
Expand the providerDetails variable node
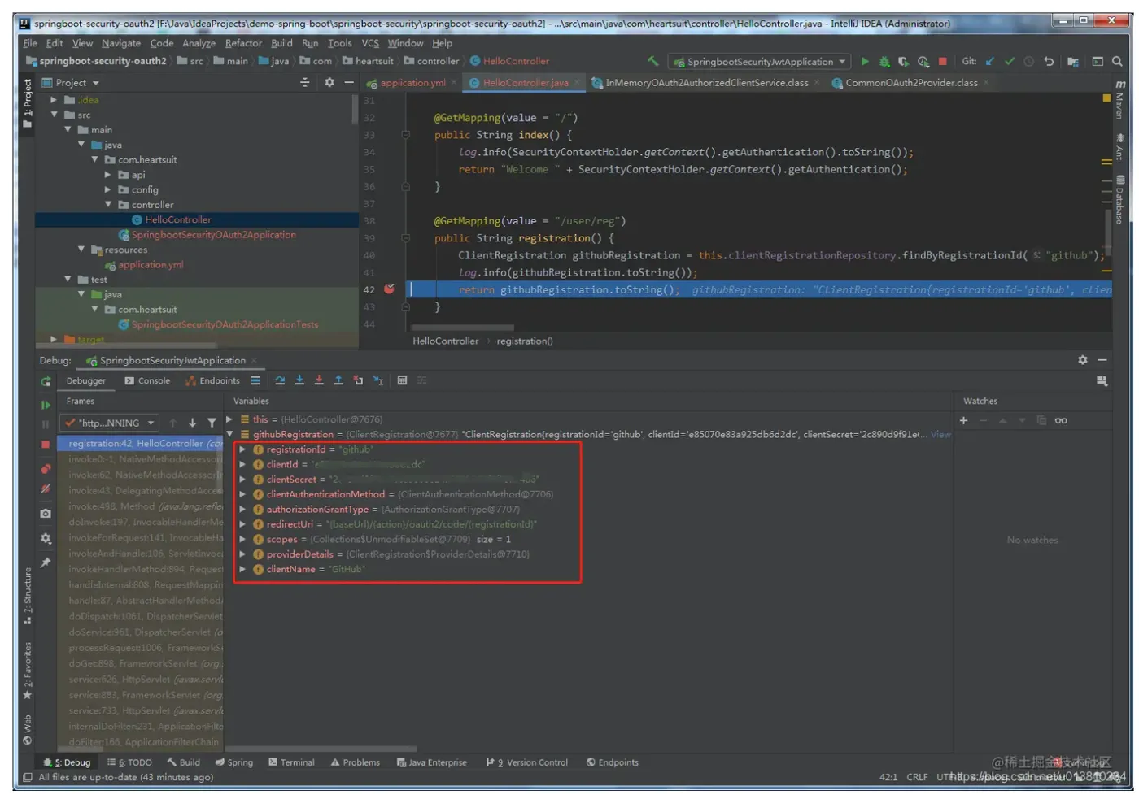[x=242, y=554]
